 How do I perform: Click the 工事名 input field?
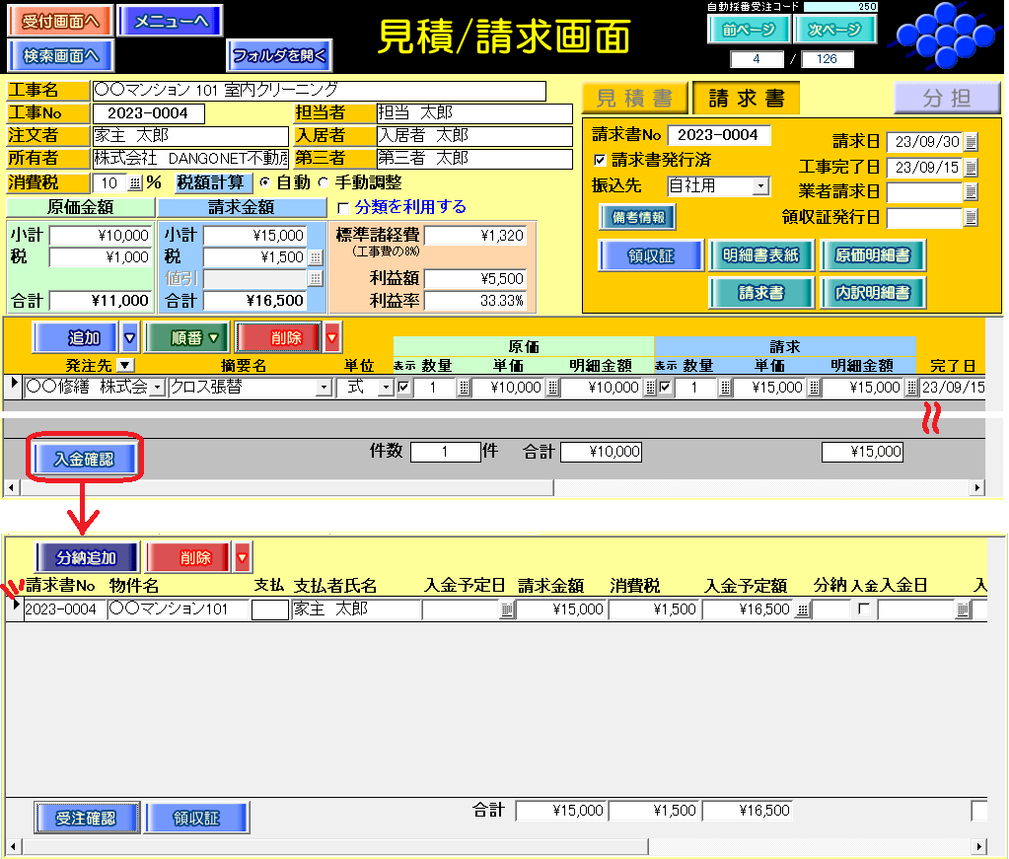(x=318, y=91)
